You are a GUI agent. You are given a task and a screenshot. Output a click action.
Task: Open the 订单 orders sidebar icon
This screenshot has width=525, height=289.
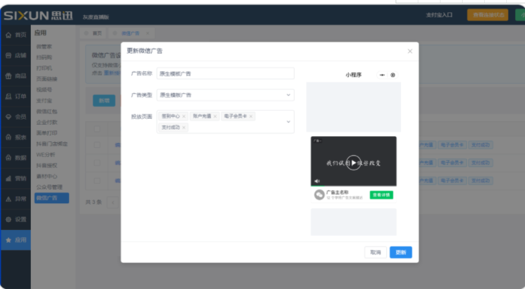click(8, 97)
